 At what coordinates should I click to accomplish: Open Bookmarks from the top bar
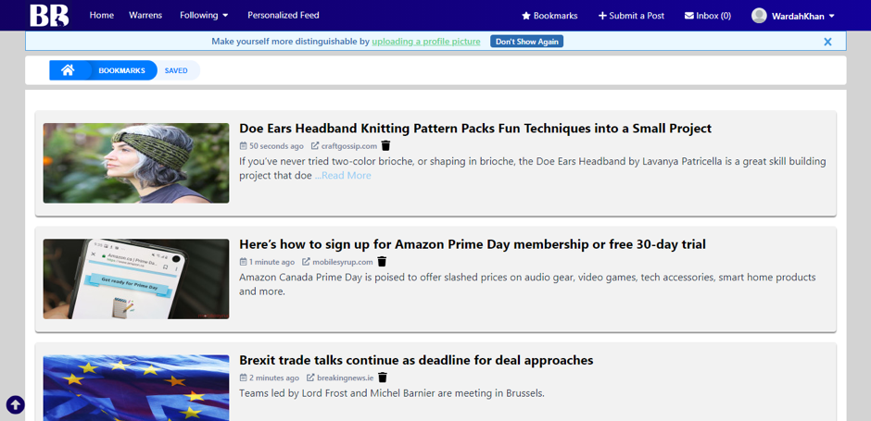click(549, 16)
